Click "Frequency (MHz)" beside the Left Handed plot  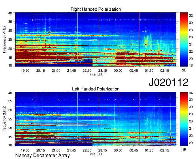pyautogui.click(x=4, y=119)
